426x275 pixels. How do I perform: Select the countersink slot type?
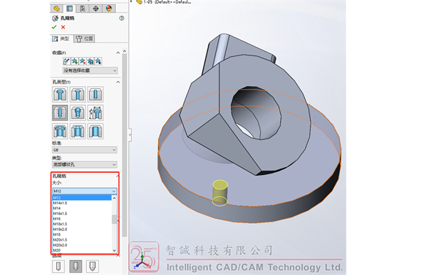point(78,131)
